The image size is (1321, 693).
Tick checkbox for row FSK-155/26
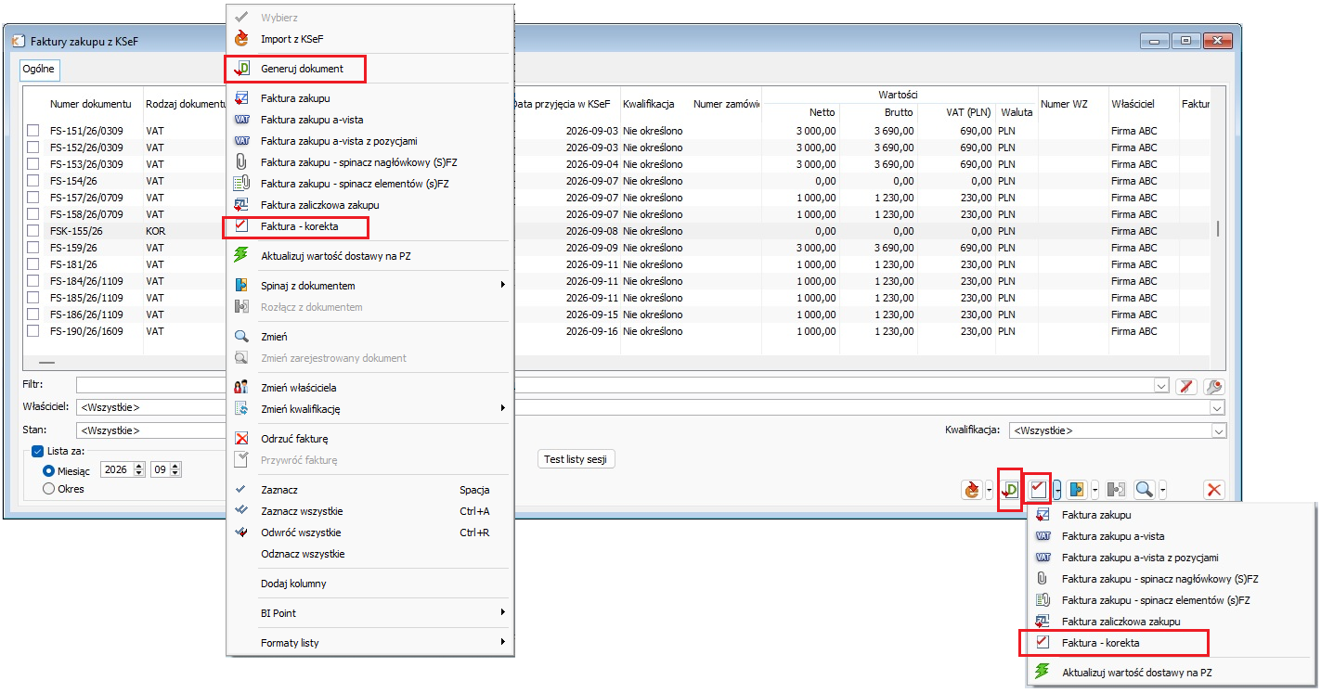33,231
